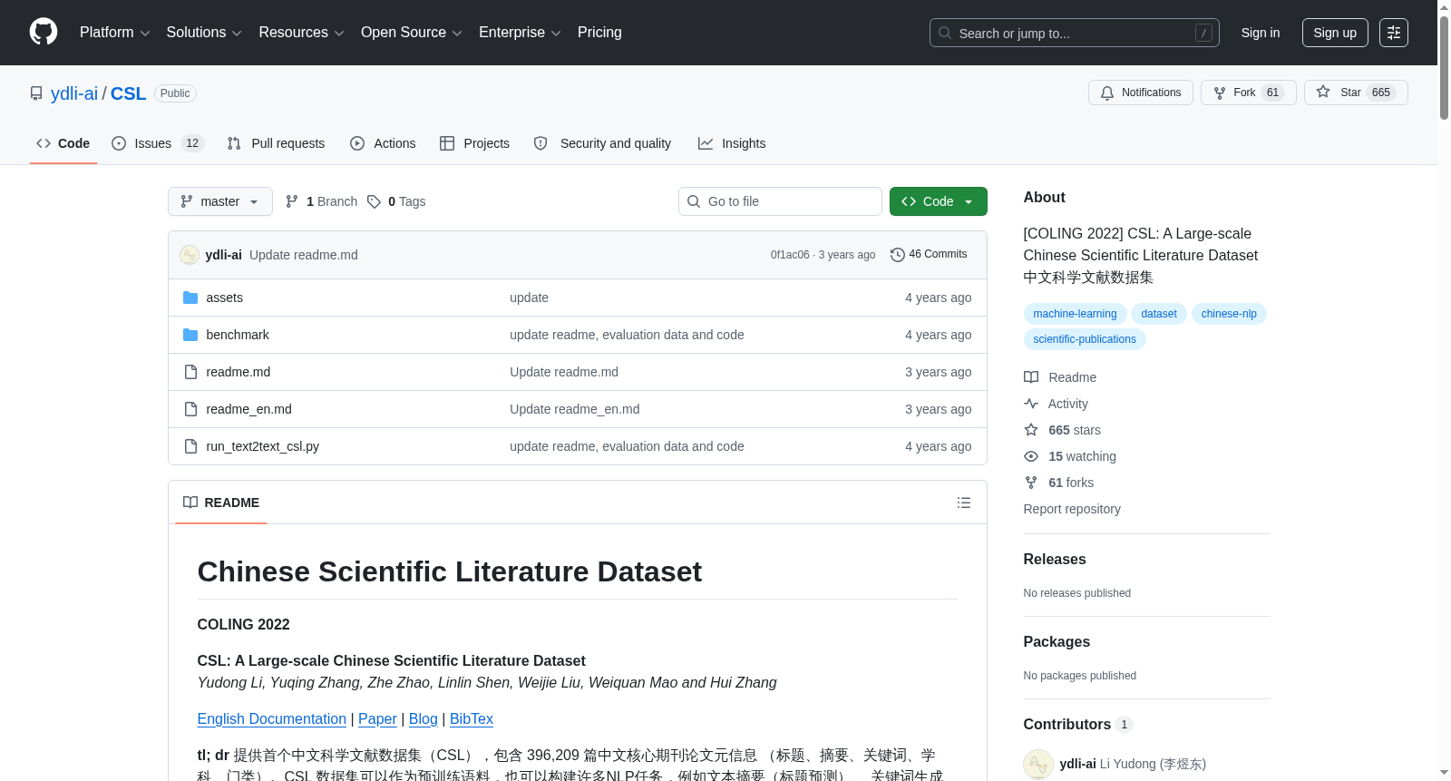Open the readme_en.md file icon
The image size is (1451, 781).
coord(190,409)
